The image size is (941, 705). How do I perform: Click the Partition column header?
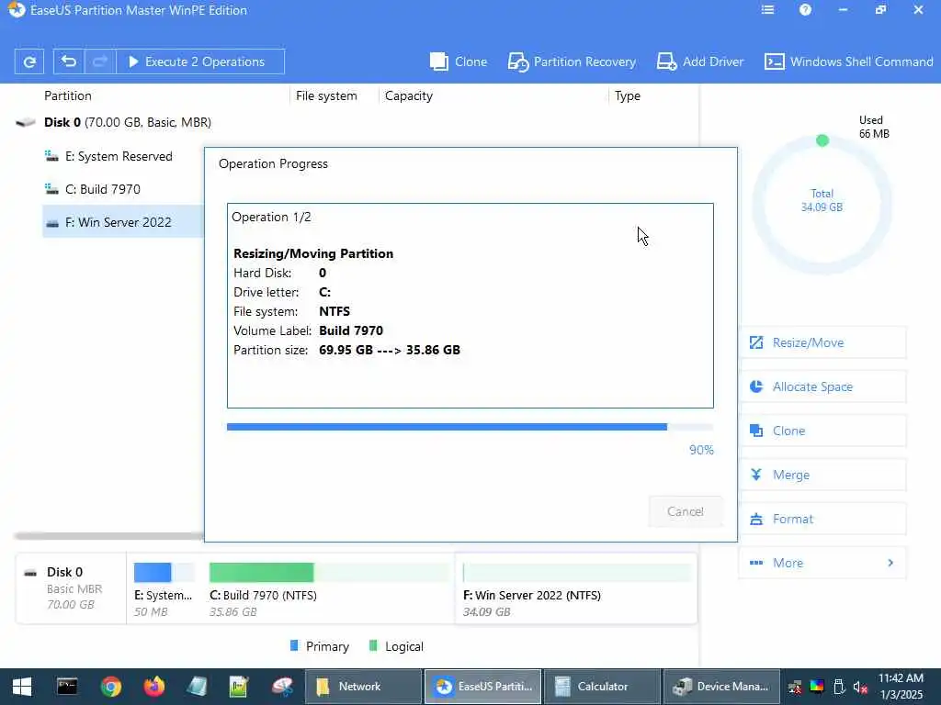pos(68,95)
